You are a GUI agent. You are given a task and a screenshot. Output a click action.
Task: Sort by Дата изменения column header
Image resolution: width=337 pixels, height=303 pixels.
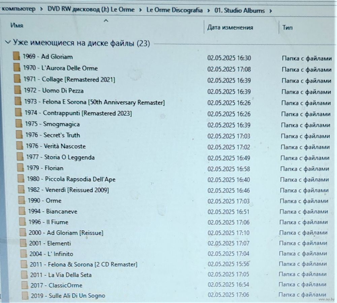pos(230,27)
